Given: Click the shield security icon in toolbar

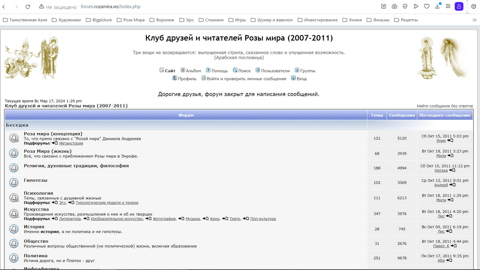Looking at the screenshot, I should point(405,6).
